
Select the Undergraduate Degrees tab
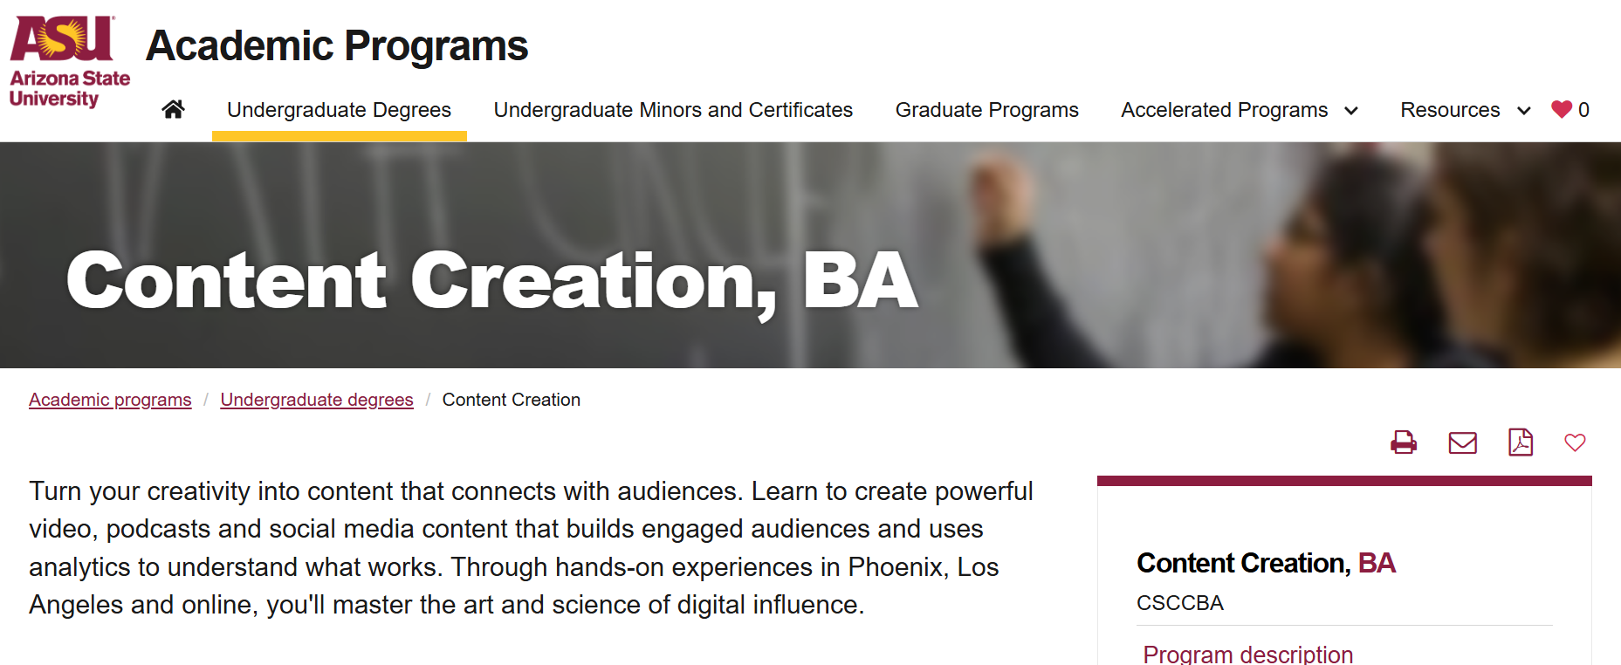point(339,110)
